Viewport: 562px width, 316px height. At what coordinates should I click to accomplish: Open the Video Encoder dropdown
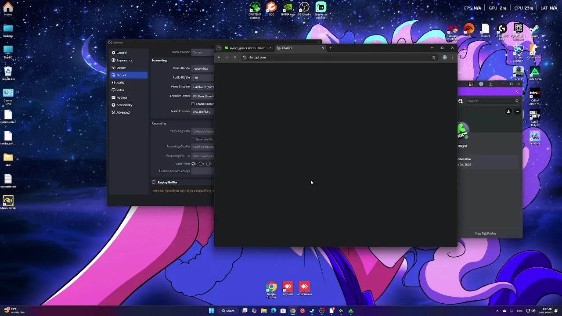(x=203, y=87)
